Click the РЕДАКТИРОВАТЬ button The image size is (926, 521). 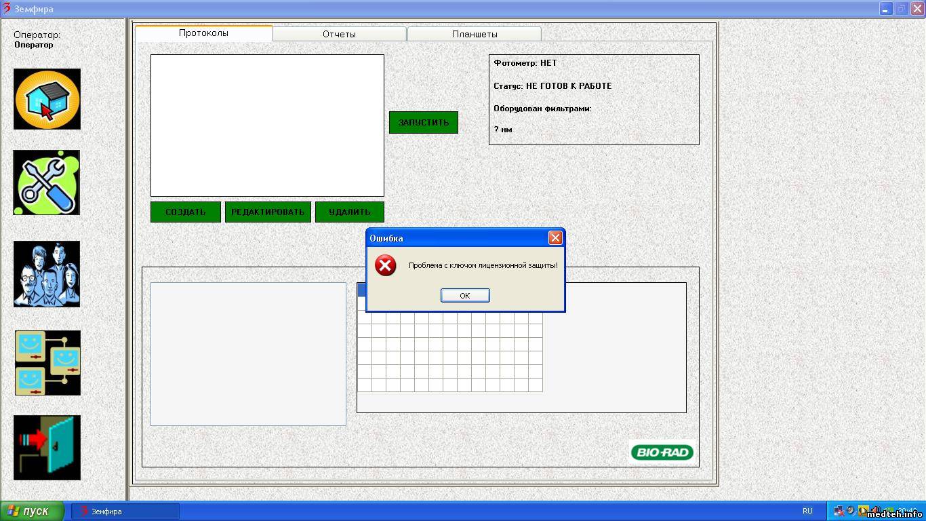pyautogui.click(x=268, y=212)
